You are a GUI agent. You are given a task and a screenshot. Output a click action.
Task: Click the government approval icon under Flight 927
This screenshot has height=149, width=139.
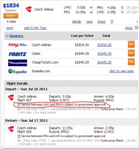tap(19, 105)
